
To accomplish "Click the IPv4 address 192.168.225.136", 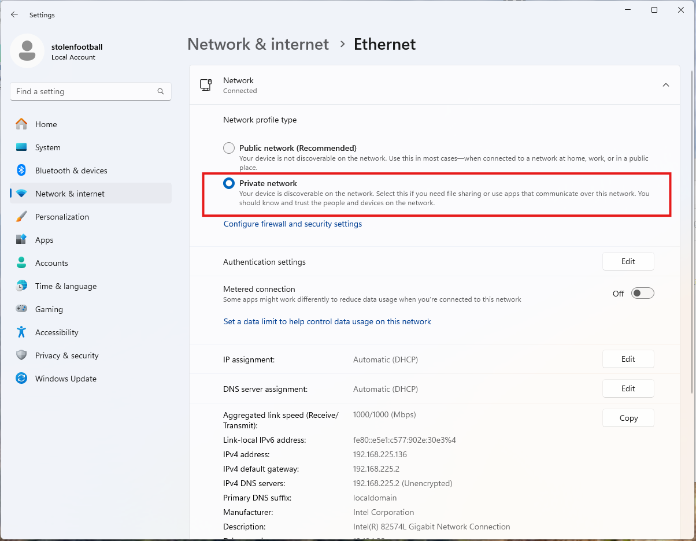I will pyautogui.click(x=380, y=454).
